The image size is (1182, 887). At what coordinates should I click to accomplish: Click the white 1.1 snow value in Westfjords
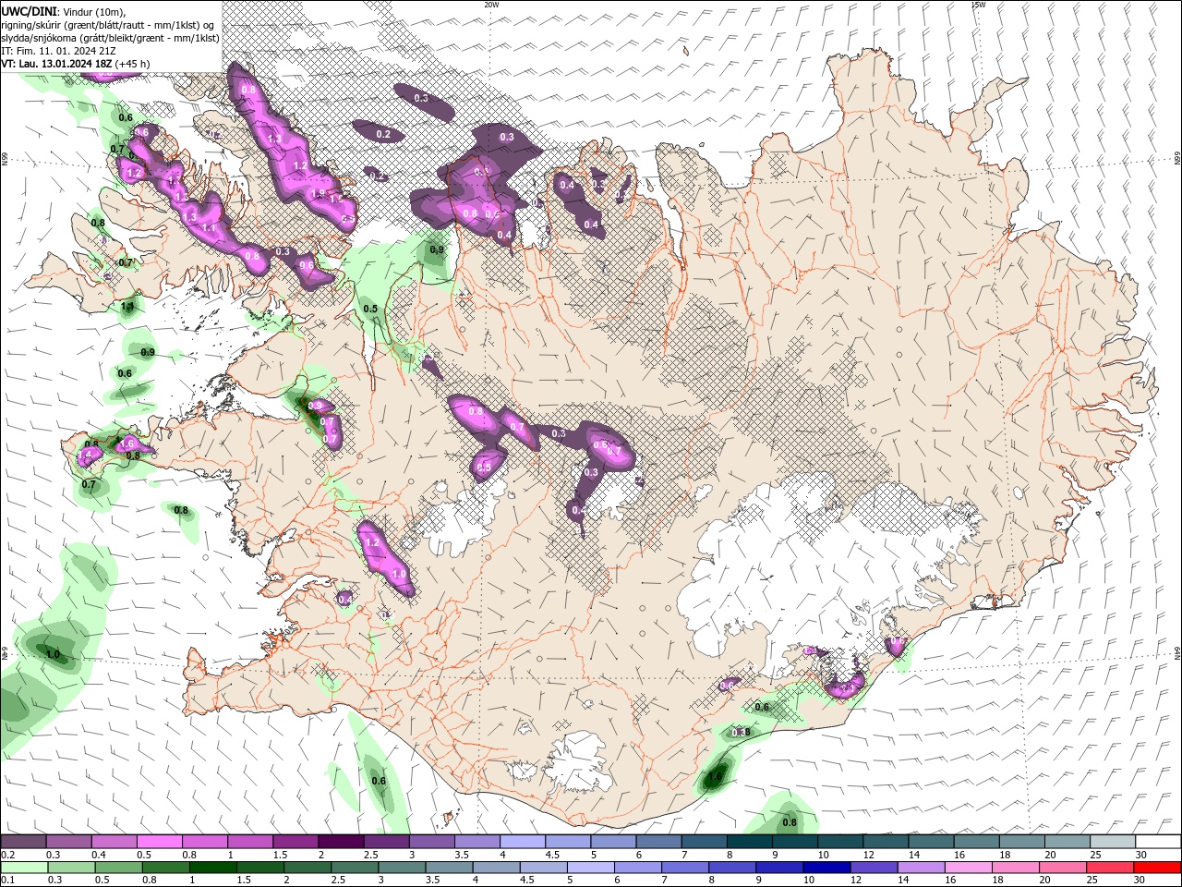(x=209, y=227)
